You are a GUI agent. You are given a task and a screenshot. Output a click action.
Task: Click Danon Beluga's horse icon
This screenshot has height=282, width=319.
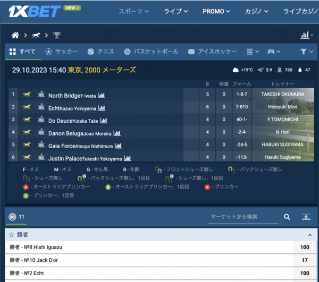[27, 132]
